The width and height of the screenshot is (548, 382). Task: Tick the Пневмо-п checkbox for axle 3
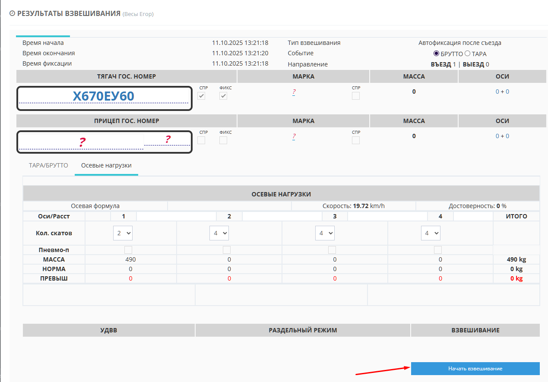pos(332,250)
